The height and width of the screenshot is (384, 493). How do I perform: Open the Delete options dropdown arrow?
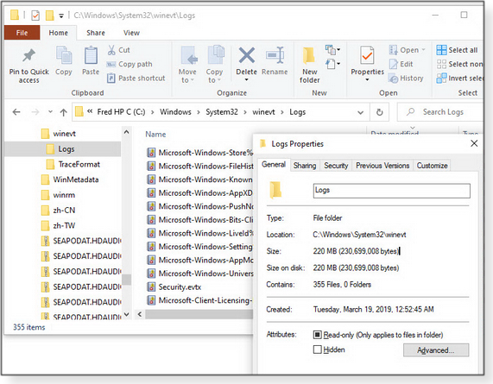click(x=247, y=79)
